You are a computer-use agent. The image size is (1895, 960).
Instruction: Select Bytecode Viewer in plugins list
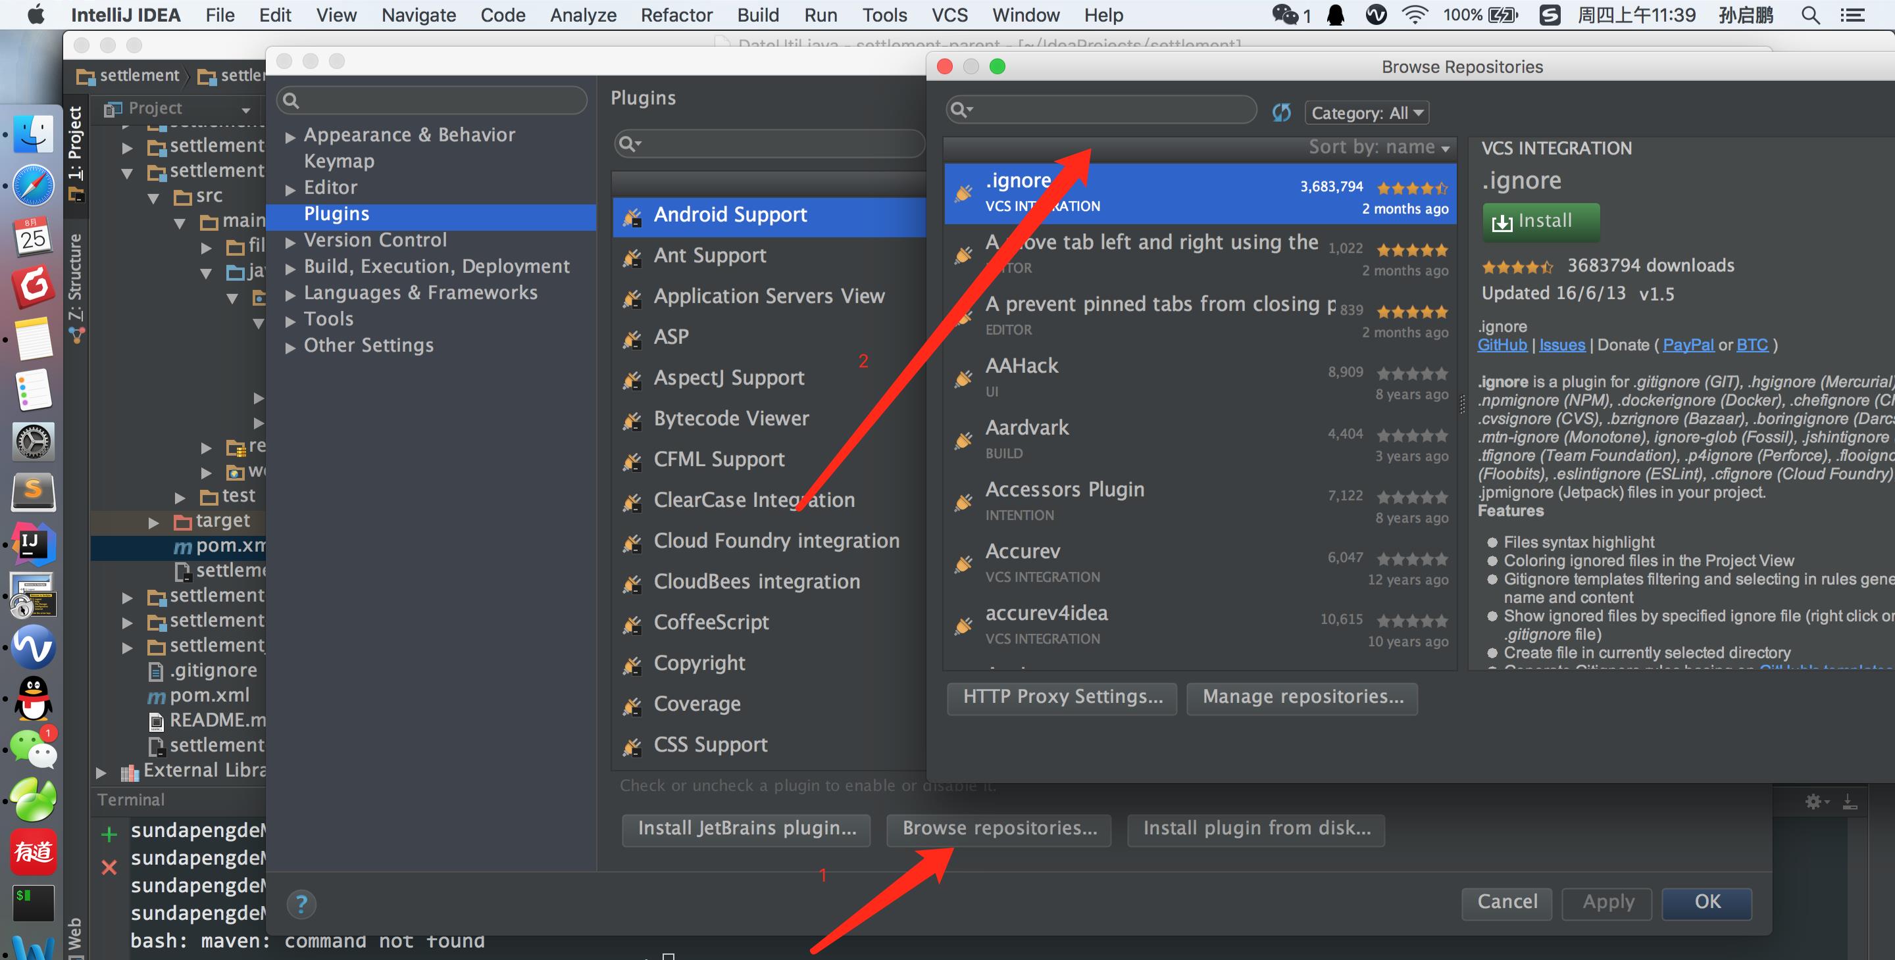tap(769, 419)
